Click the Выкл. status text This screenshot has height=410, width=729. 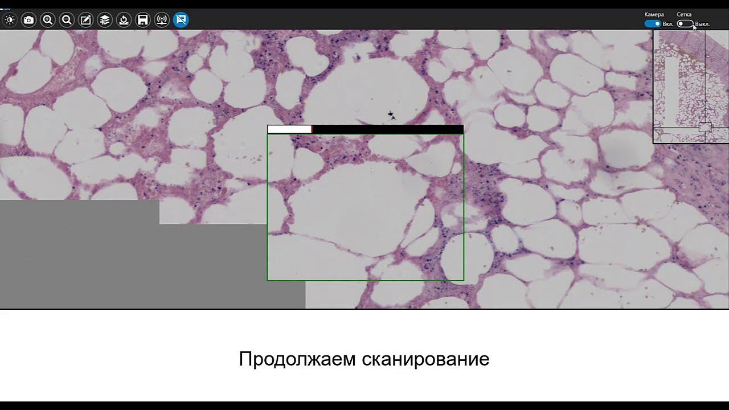702,24
